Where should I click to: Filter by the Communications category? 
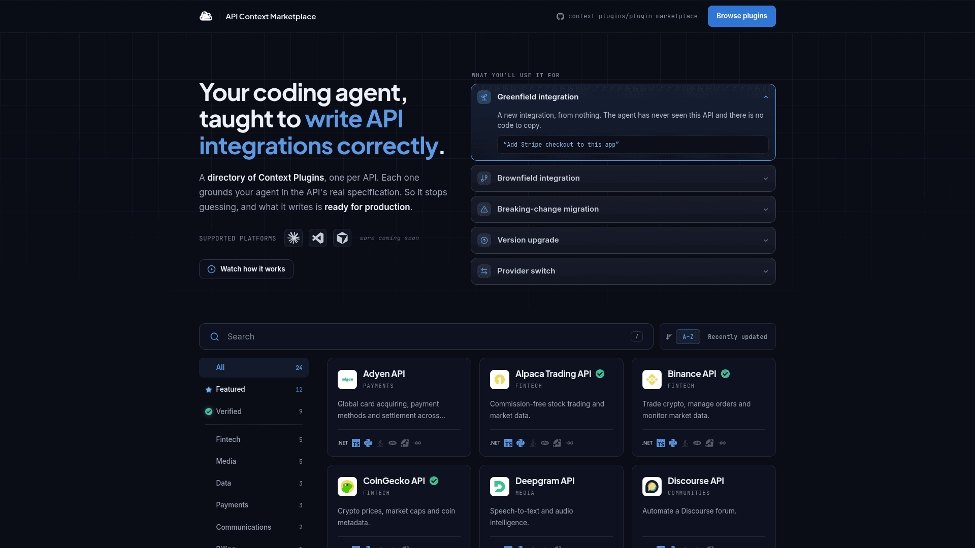pos(254,527)
